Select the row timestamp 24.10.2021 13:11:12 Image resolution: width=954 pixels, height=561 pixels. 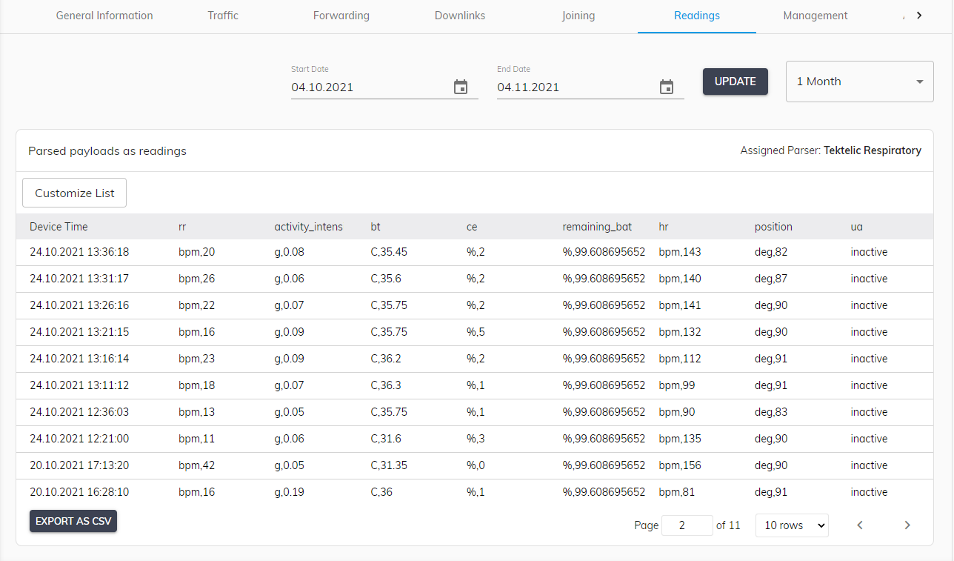coord(79,385)
